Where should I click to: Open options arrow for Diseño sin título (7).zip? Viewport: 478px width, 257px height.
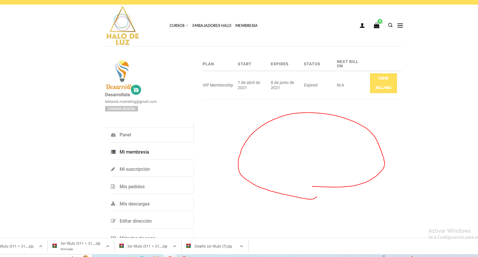[x=242, y=246]
